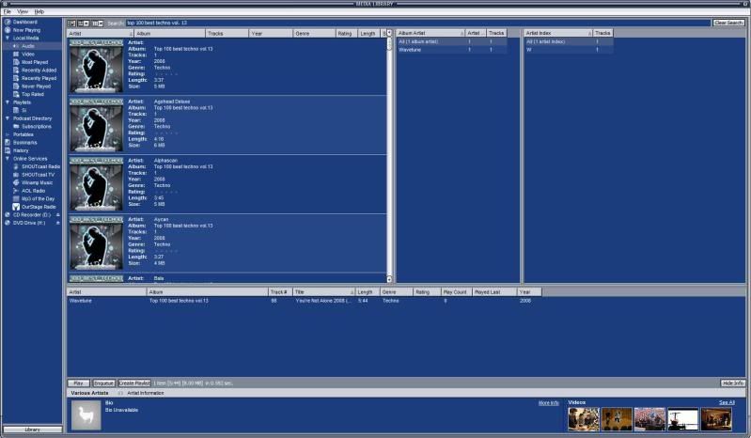The image size is (751, 438).
Task: Open the View menu
Action: (x=21, y=11)
